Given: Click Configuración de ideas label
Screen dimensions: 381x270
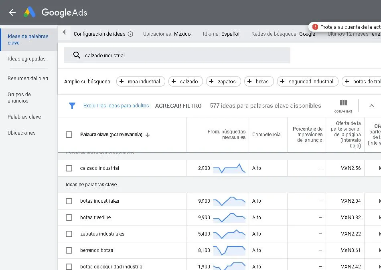Looking at the screenshot, I should 99,34.
